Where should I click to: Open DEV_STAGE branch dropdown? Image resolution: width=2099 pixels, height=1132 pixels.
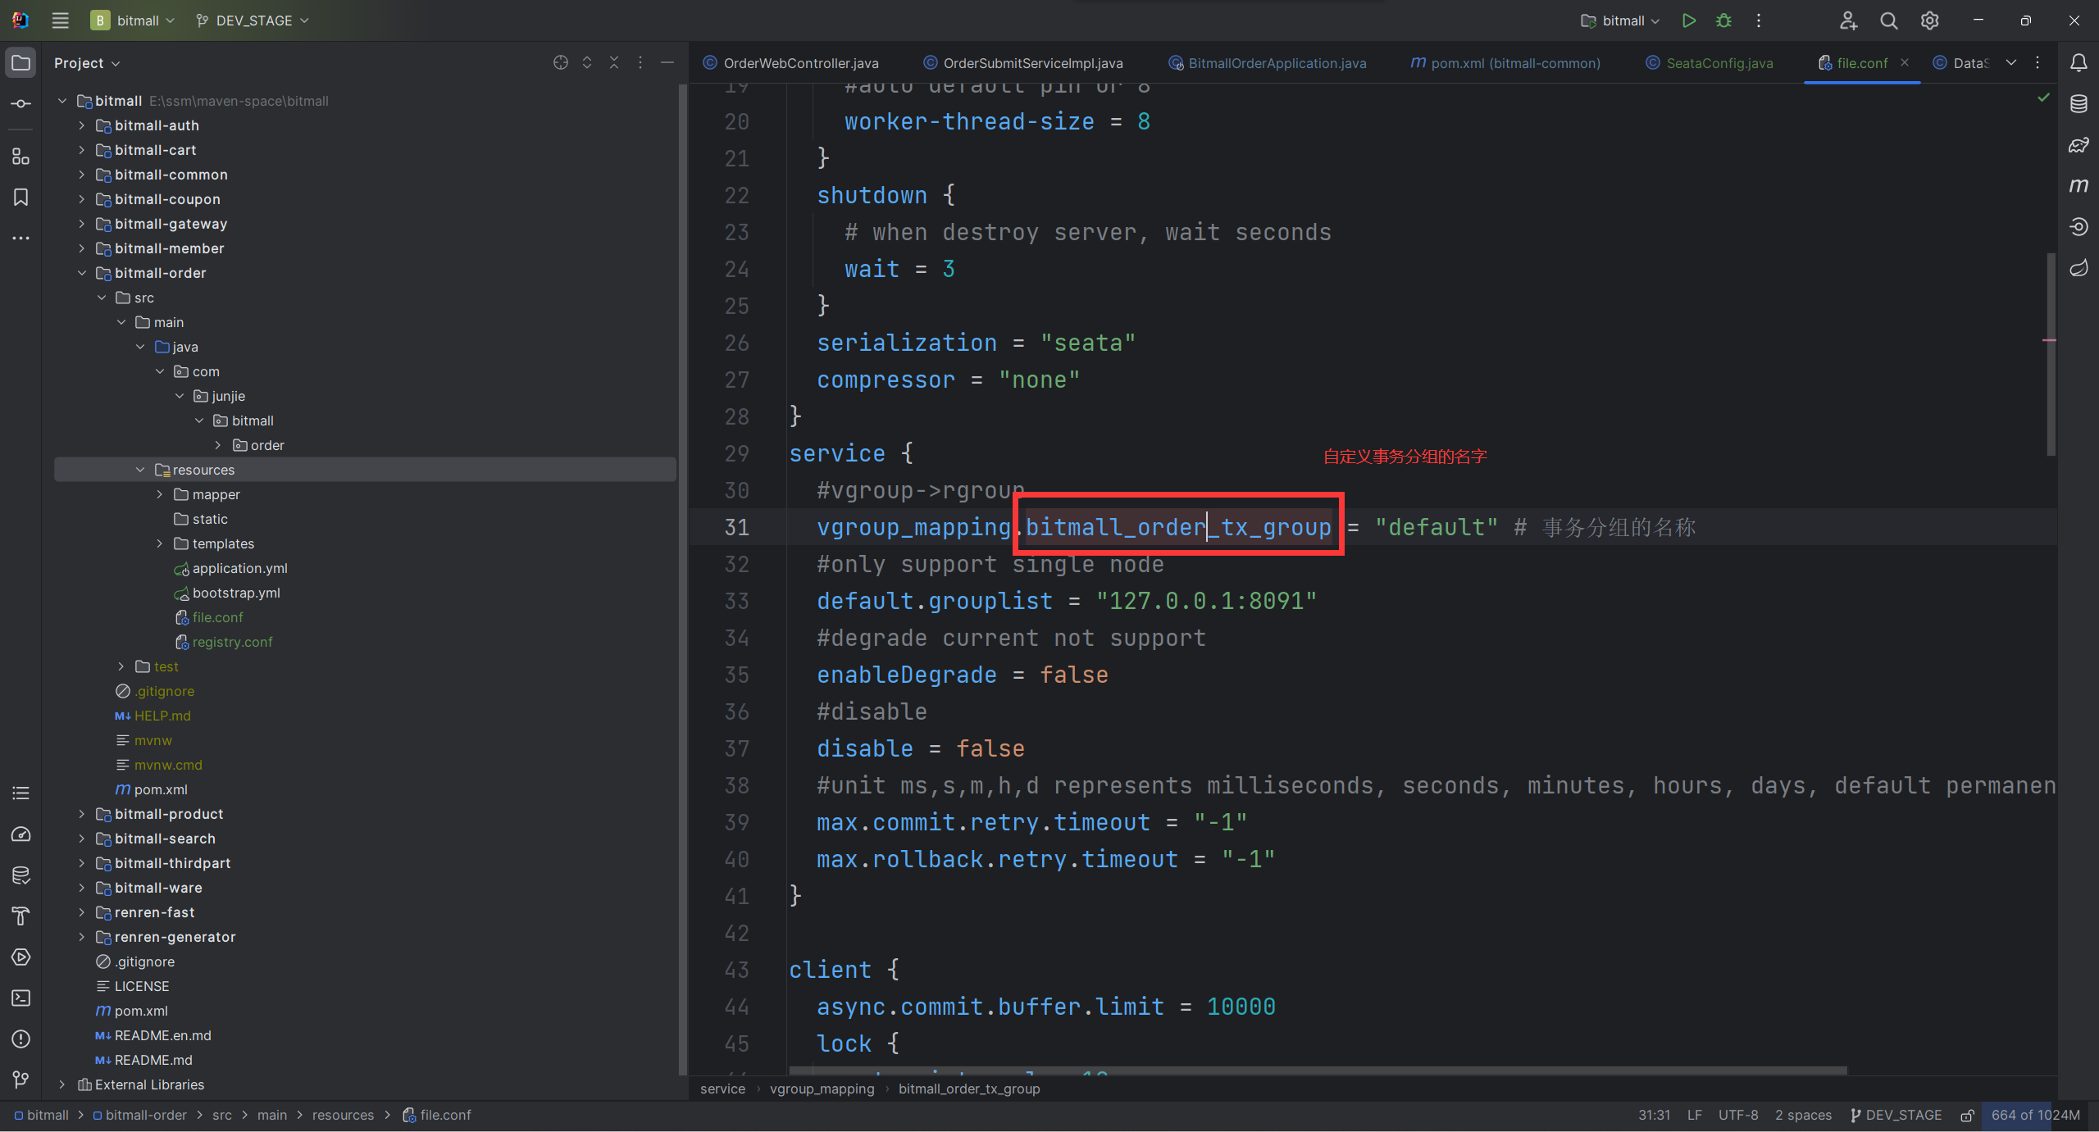pos(253,20)
